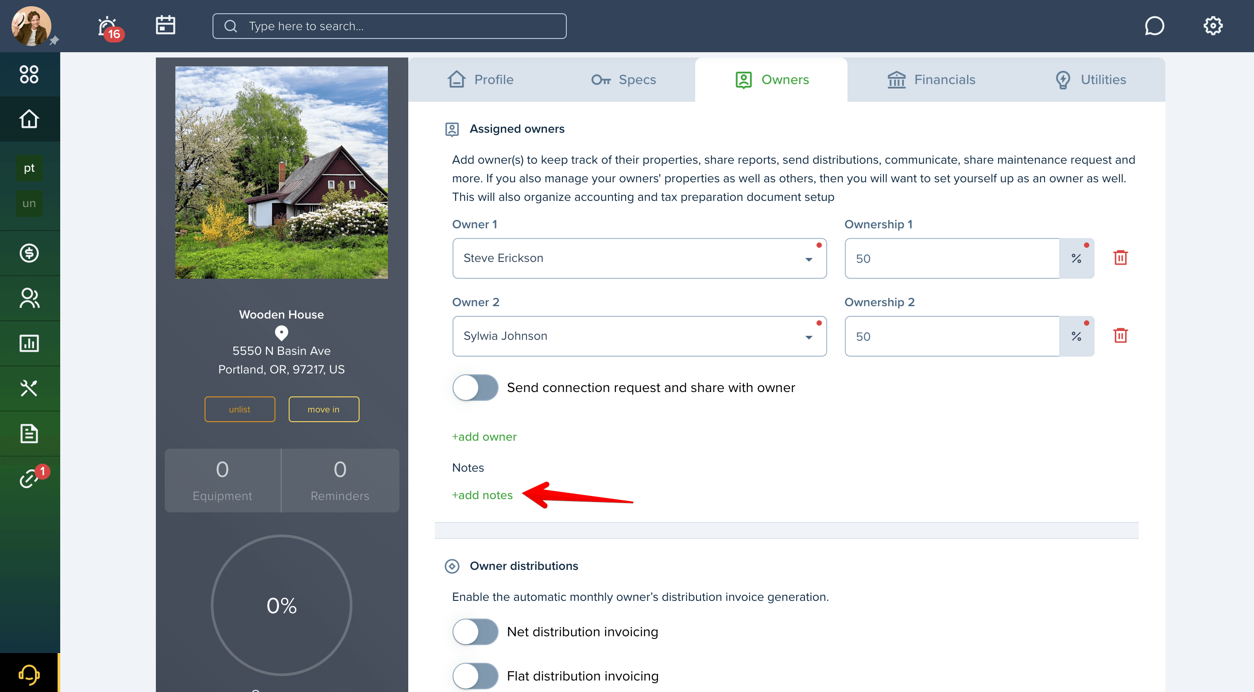Switch to the Profile tab
Screen dimensions: 1254x692
tap(480, 80)
